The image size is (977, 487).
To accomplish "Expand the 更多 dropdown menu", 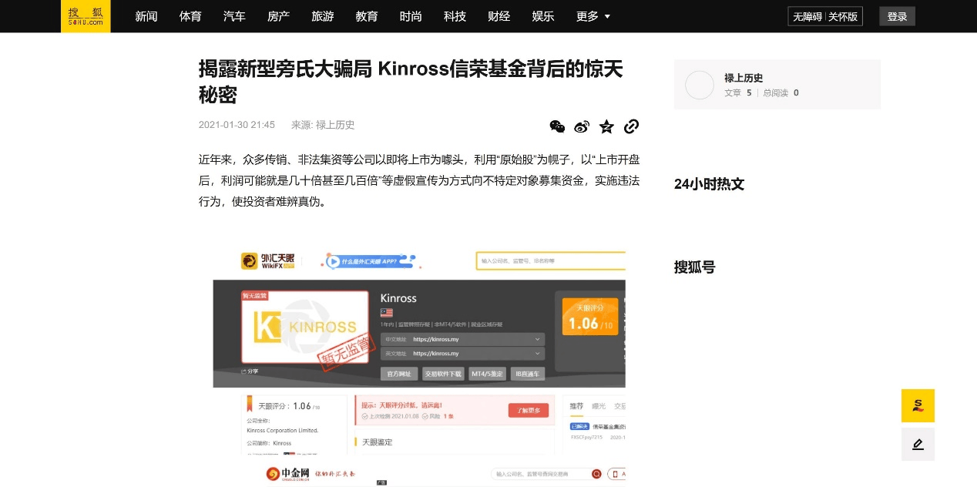I will pos(593,16).
